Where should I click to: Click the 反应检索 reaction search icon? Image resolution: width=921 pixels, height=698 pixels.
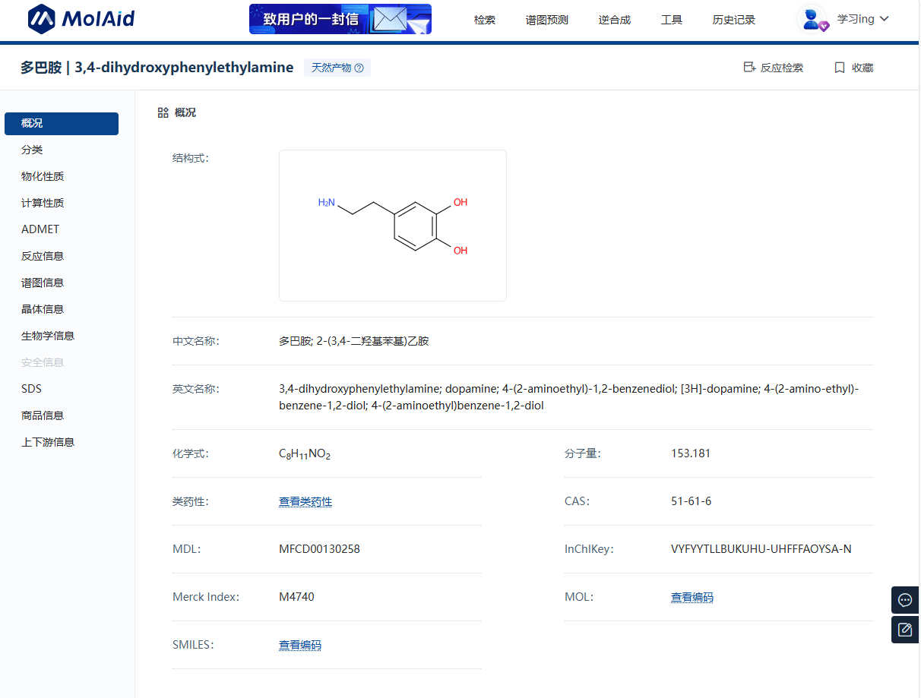click(749, 68)
